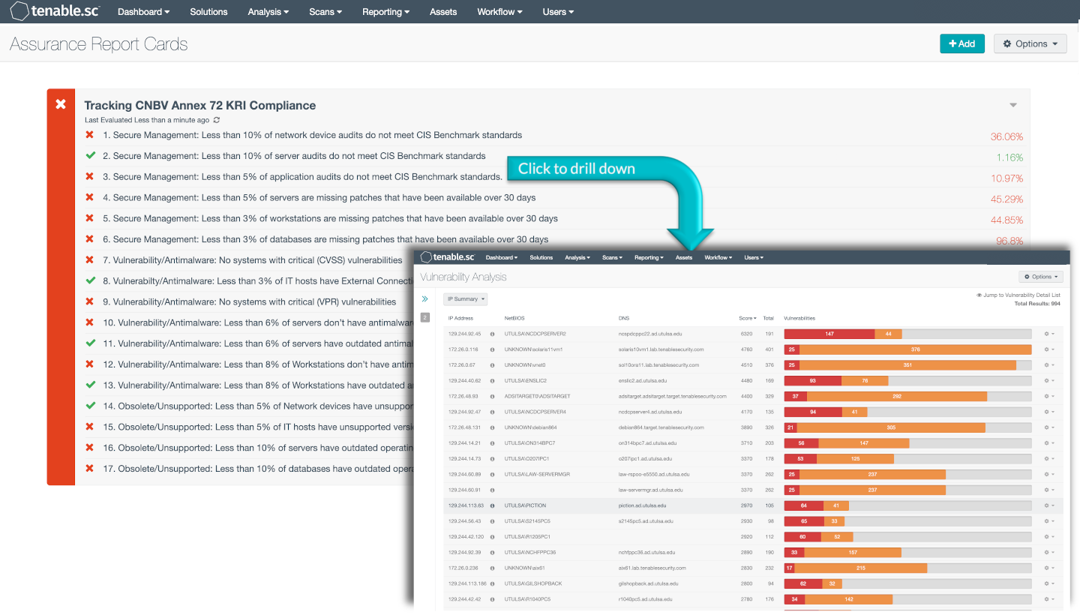Click the large white X on the red card bar

tap(61, 104)
